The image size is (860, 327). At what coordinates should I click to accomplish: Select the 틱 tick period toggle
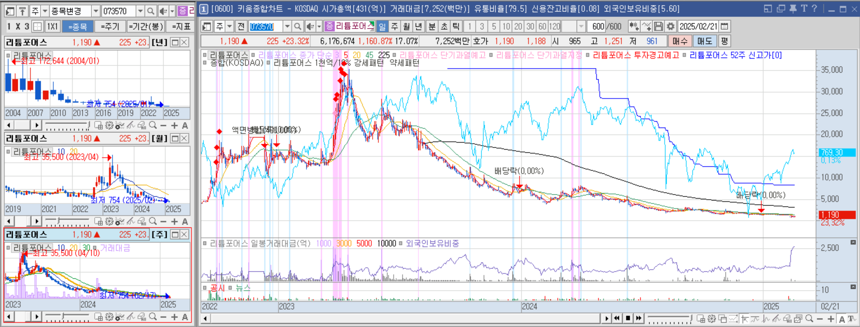pos(455,26)
